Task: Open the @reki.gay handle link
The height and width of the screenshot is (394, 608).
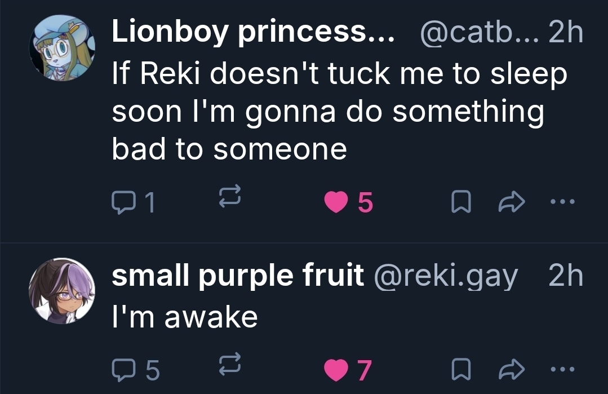Action: pyautogui.click(x=445, y=276)
